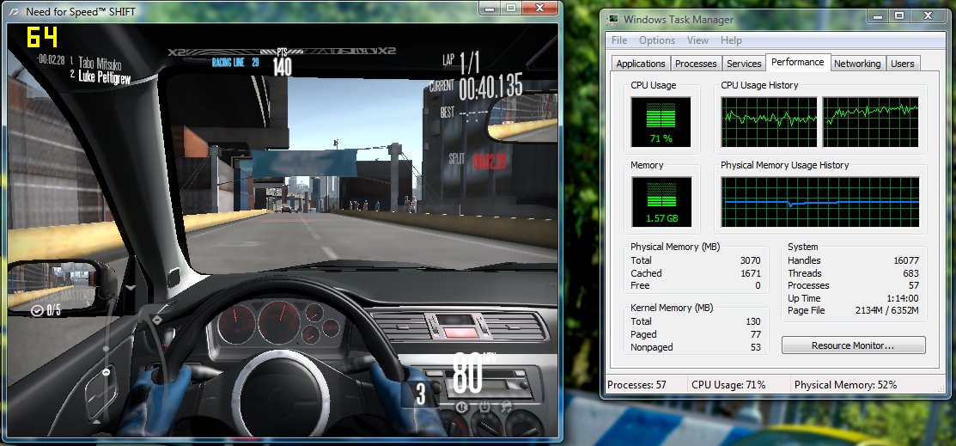Click Processes: 57 in the status bar
This screenshot has width=956, height=446.
coord(636,385)
